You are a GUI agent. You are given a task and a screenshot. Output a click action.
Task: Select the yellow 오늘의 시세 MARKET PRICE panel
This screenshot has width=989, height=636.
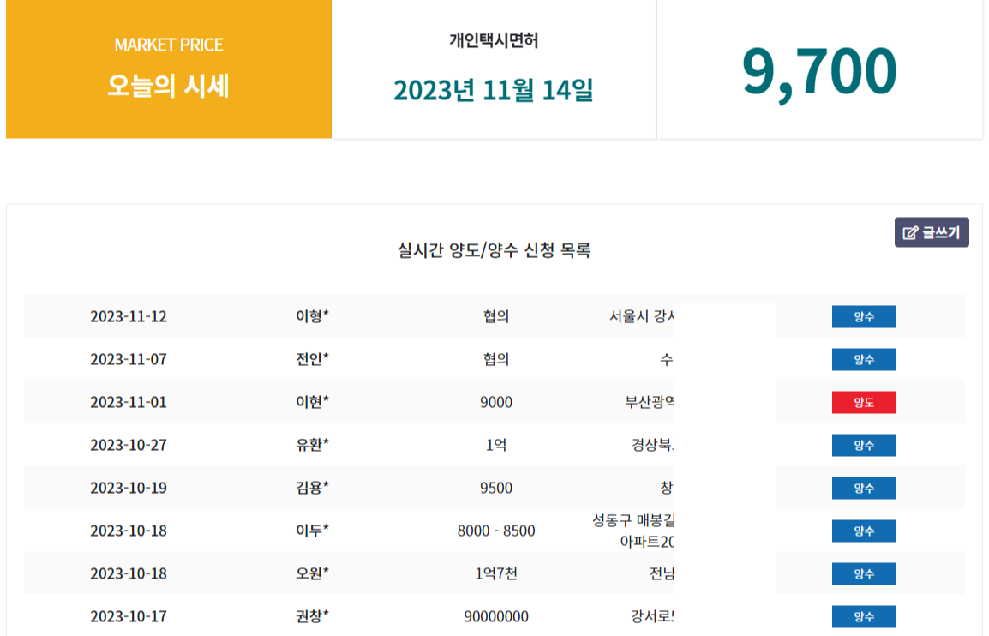(x=169, y=69)
